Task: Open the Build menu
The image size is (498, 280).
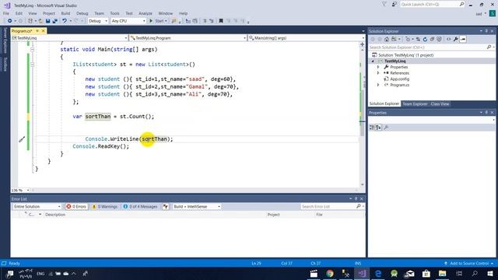Action: point(65,13)
